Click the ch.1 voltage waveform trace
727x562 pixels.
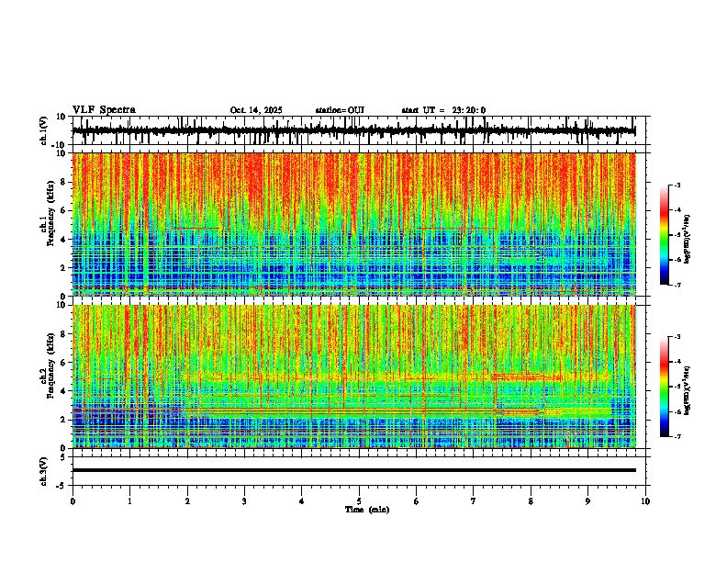click(353, 131)
